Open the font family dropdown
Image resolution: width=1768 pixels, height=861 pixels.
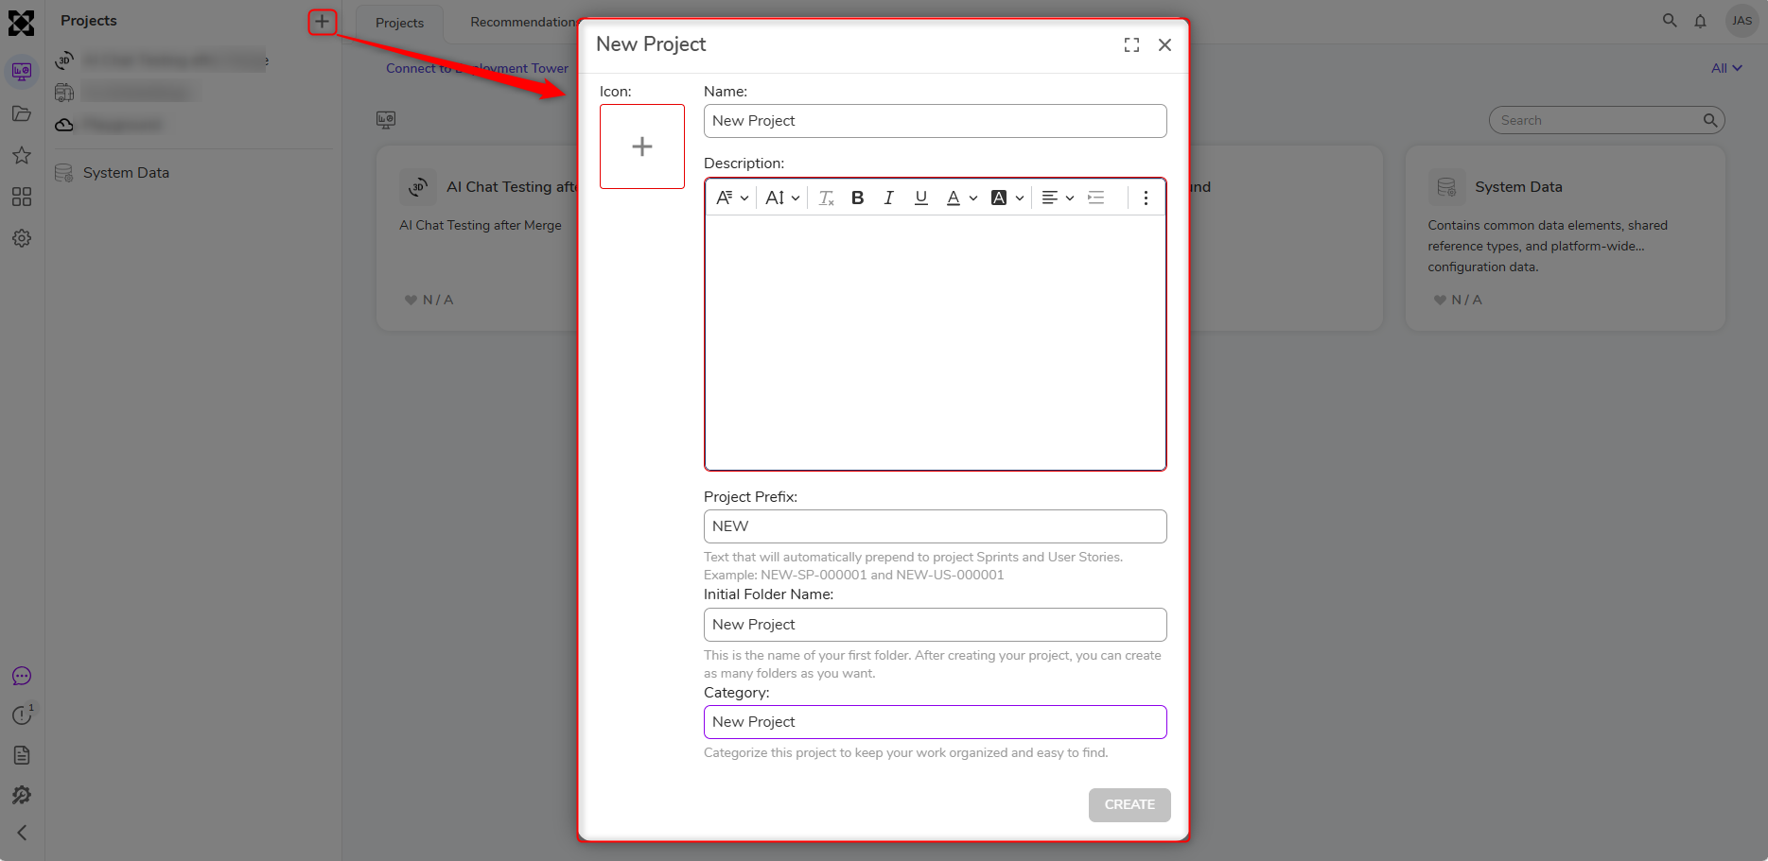[x=732, y=198]
